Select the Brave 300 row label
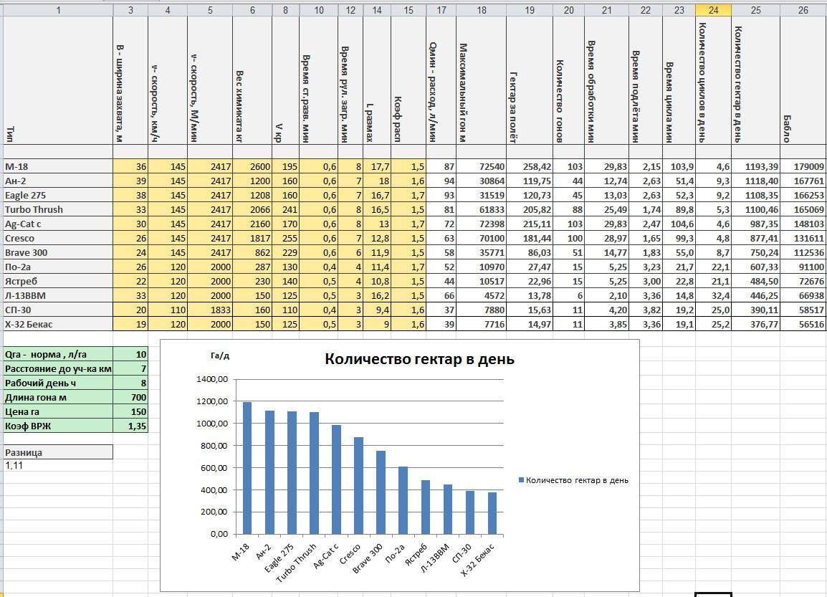827x597 pixels. point(58,252)
